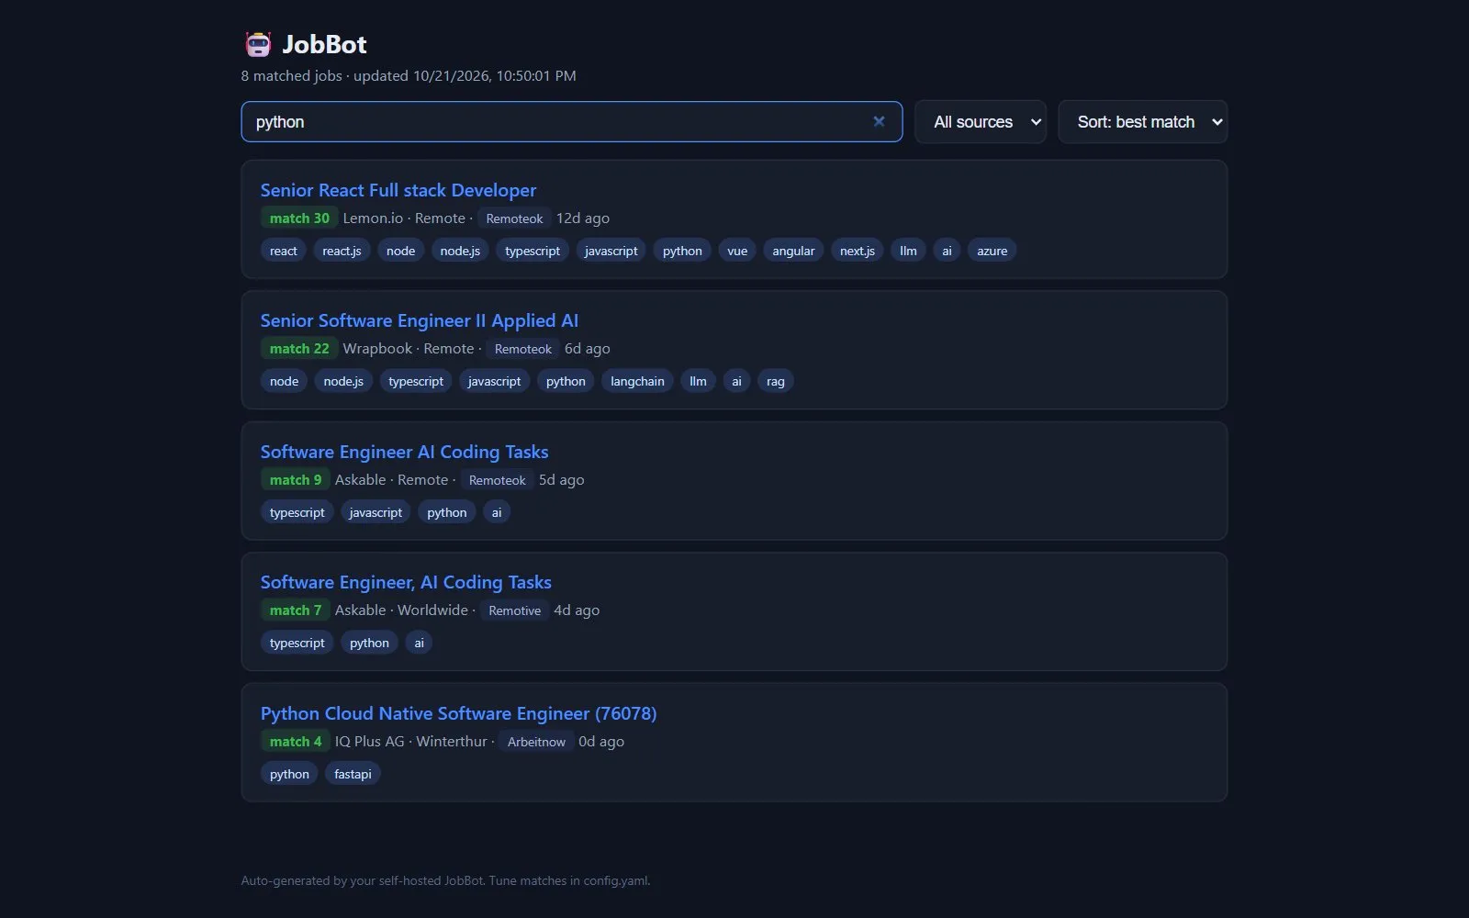Click the Remotive source tag
Screen dimensions: 1469x918
point(514,610)
